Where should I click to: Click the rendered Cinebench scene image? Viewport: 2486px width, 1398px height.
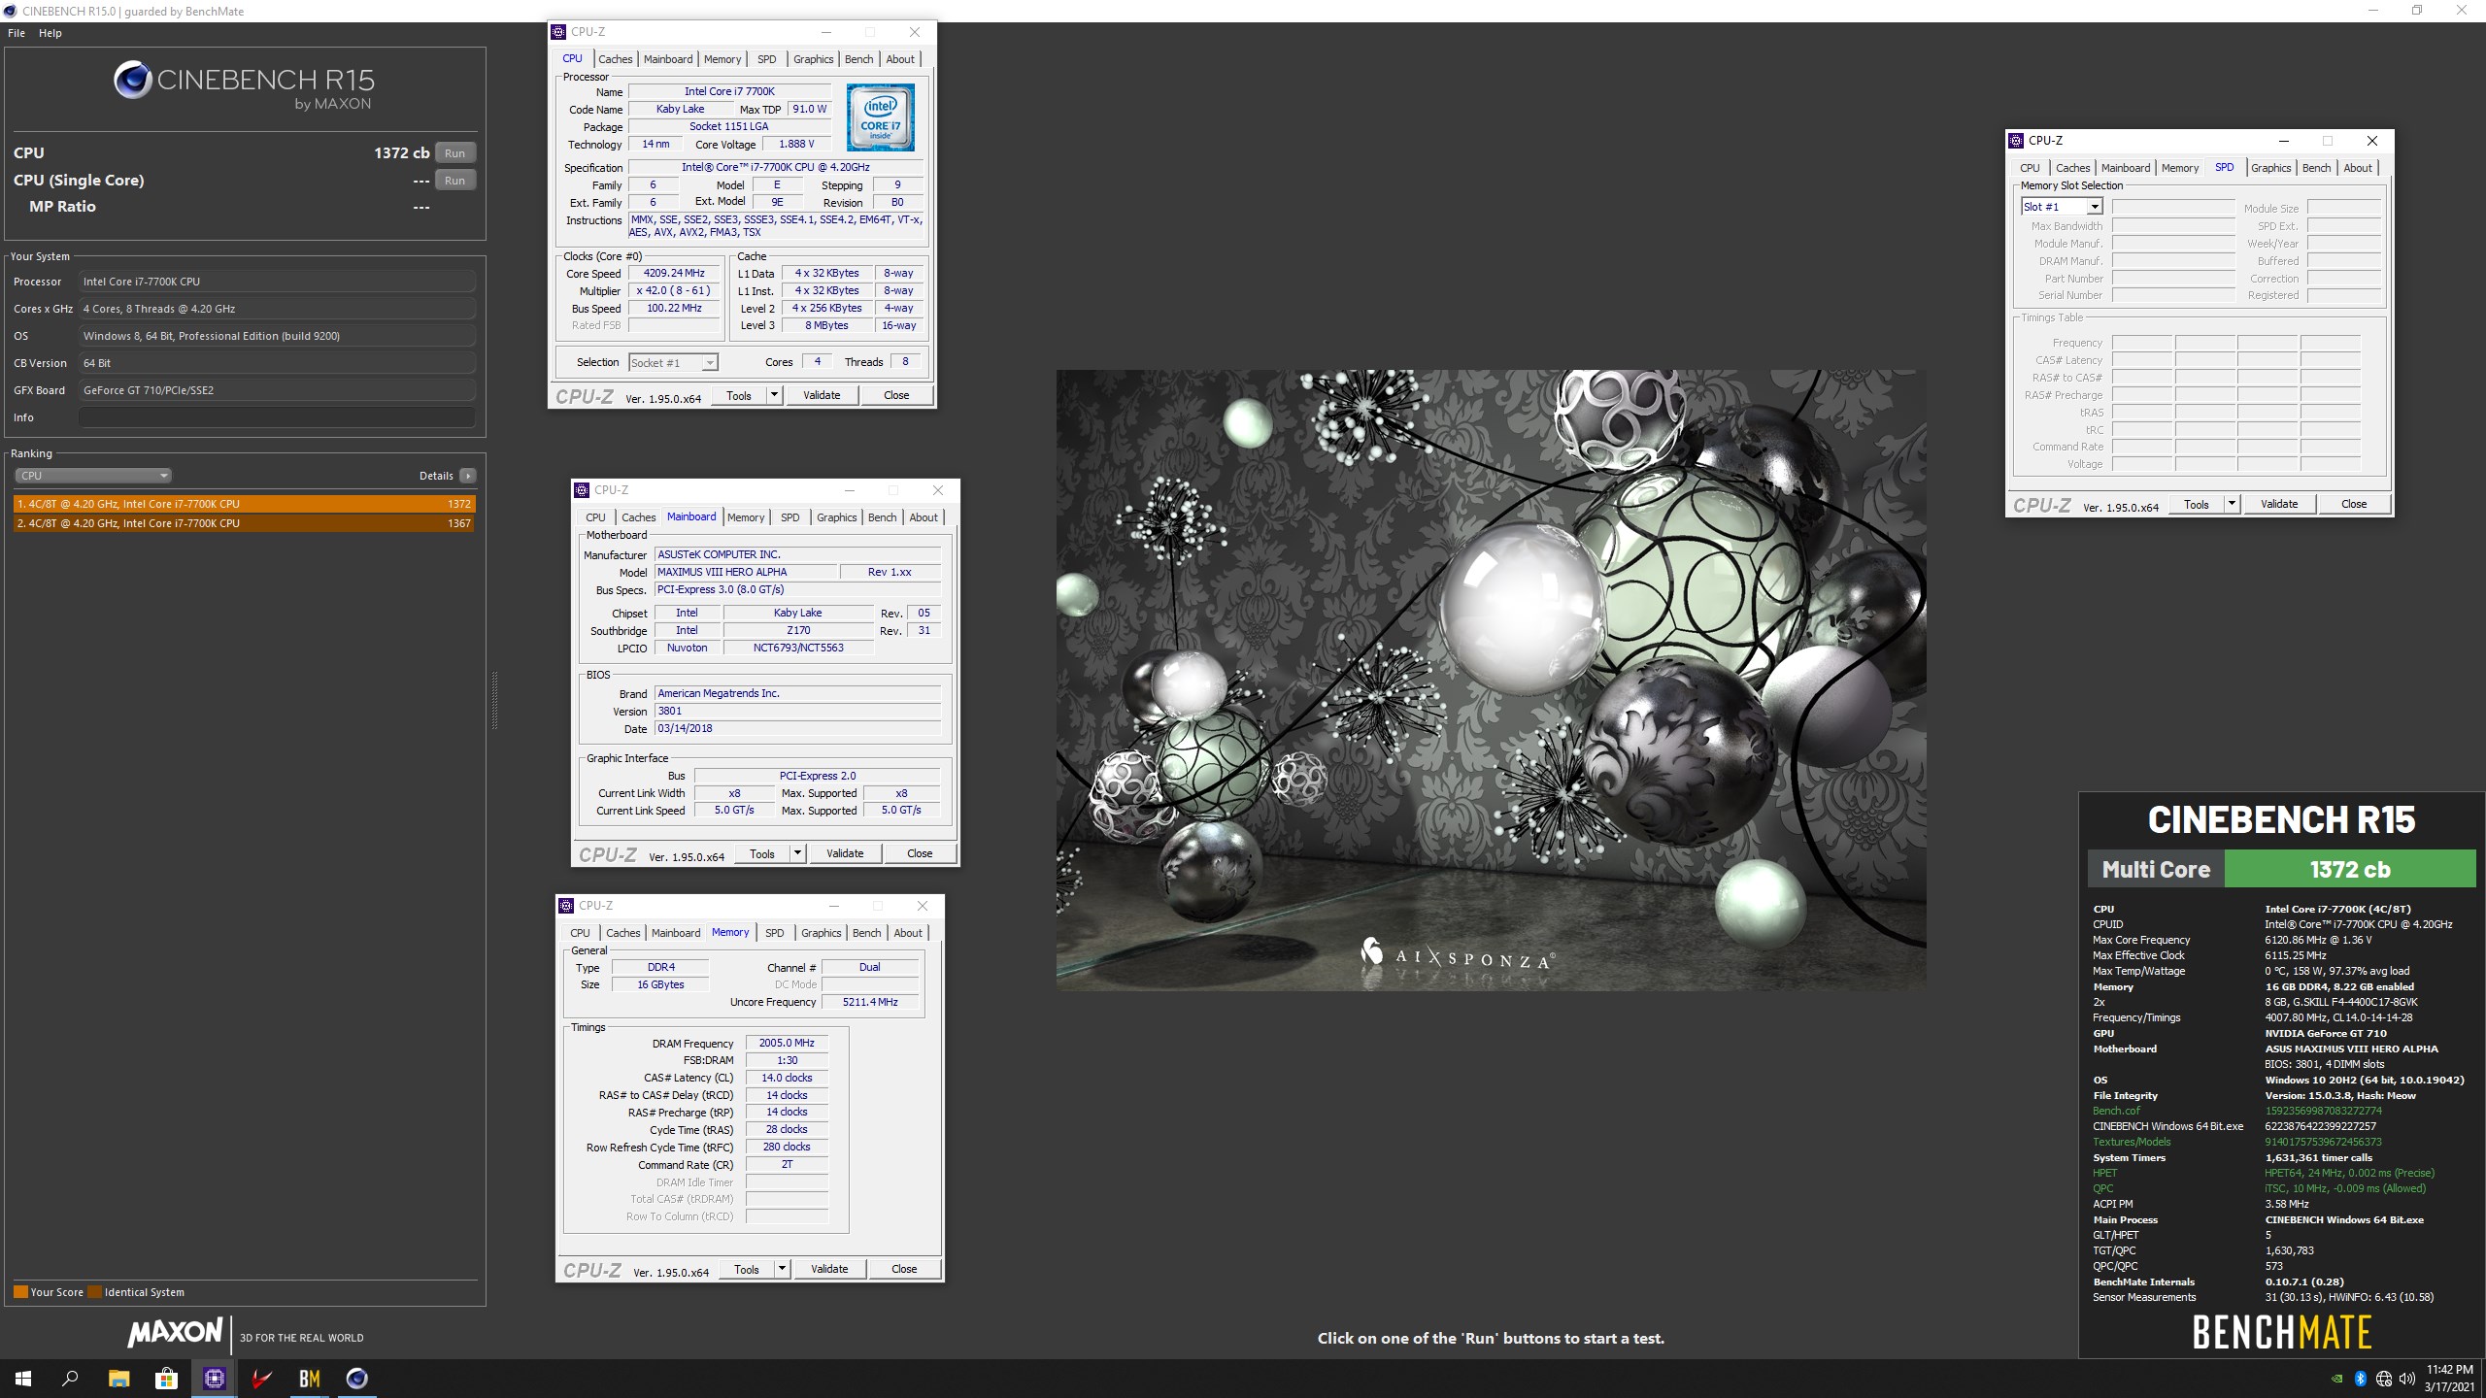[x=1491, y=680]
